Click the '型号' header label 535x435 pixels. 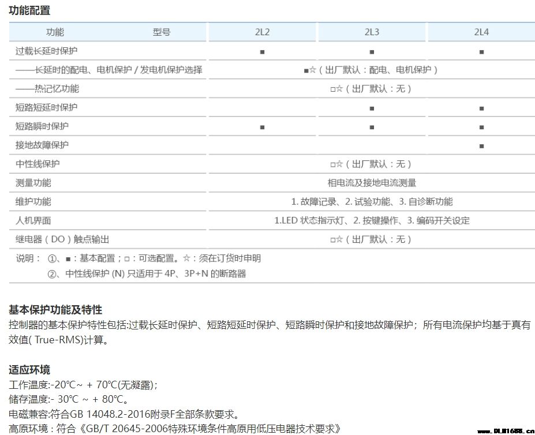coord(162,32)
